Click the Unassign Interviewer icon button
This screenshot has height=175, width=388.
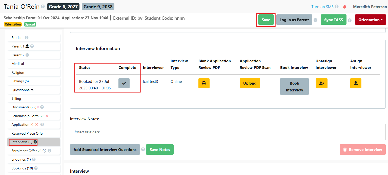pos(321,83)
